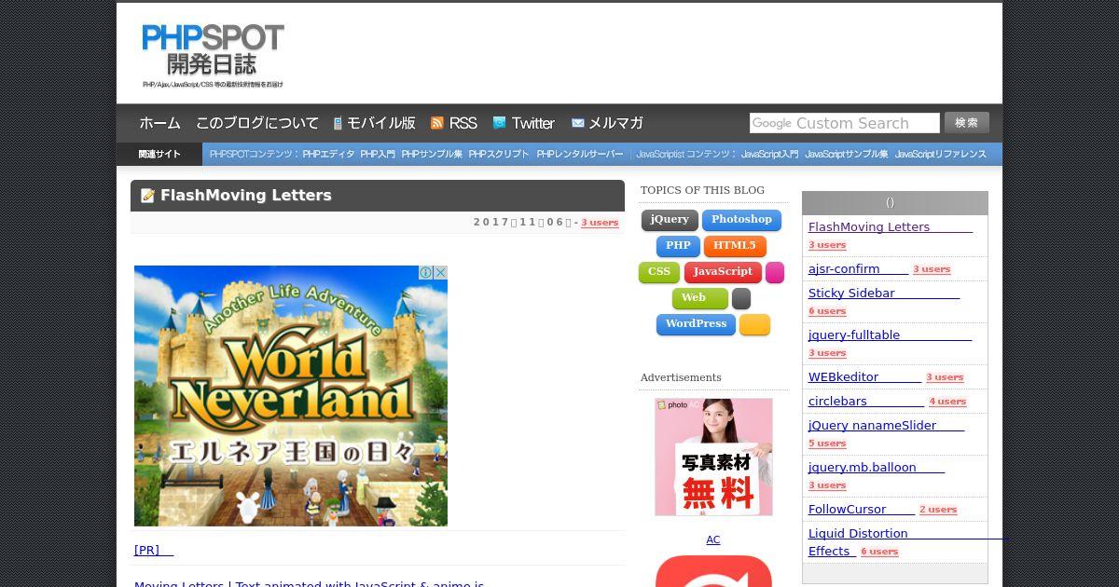Open the FollowCursor sidebar entry
The height and width of the screenshot is (587, 1119).
(x=861, y=509)
